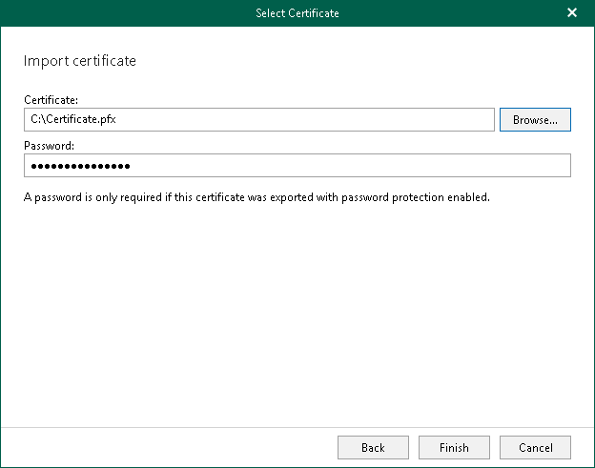
Task: Cancel the certificate import
Action: (x=535, y=447)
